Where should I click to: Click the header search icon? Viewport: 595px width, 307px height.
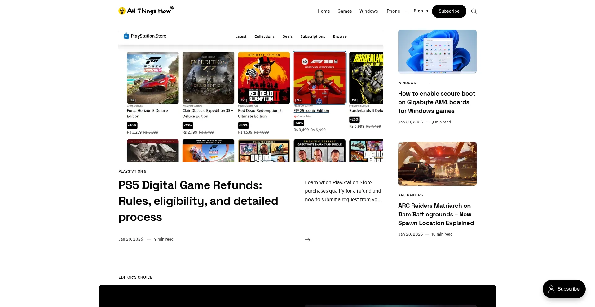tap(474, 11)
